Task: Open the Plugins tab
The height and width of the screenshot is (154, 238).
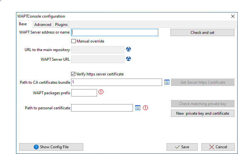Action: 61,25
